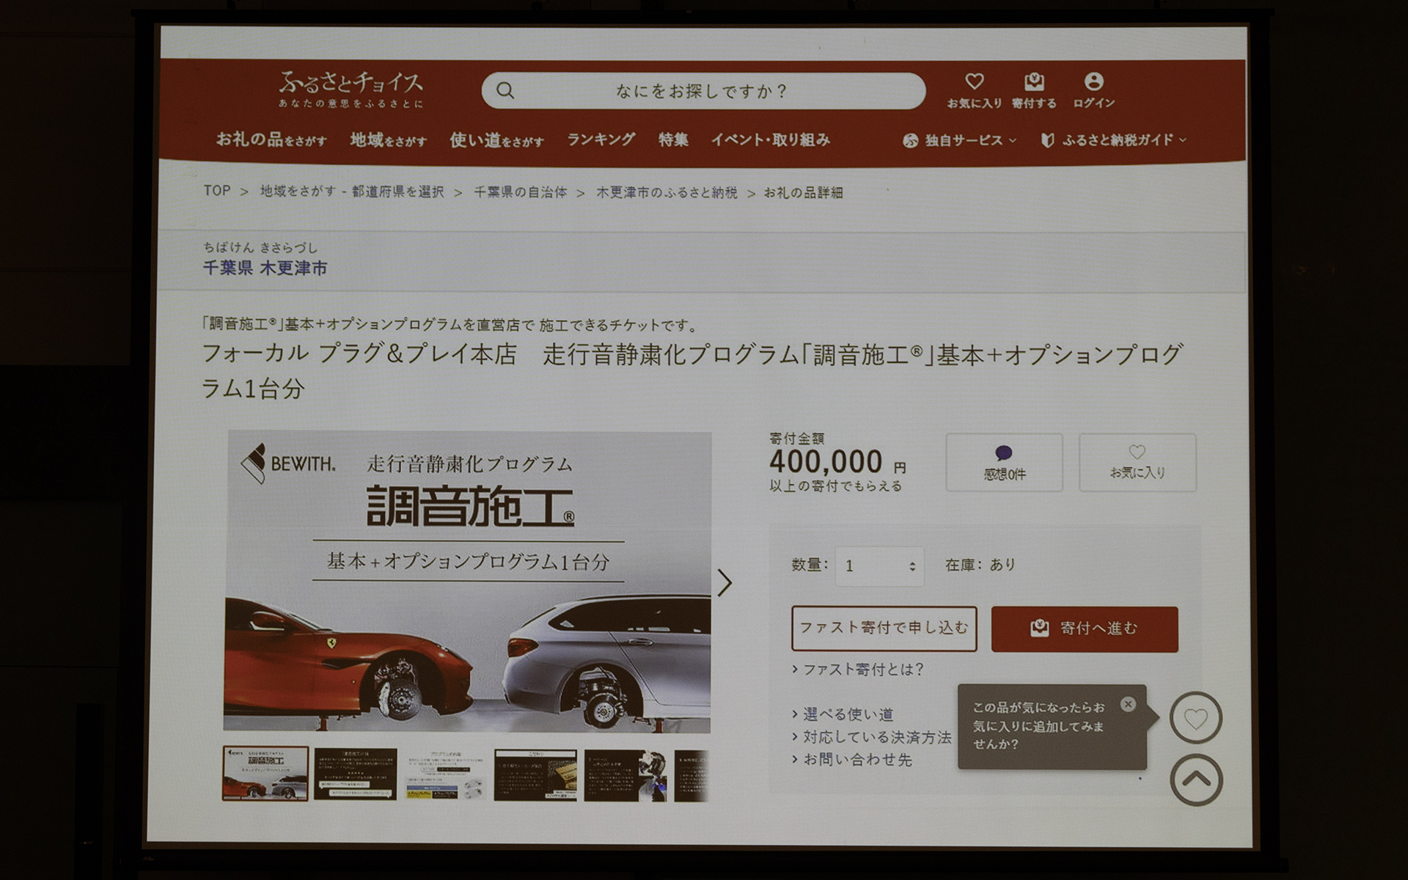Click 千葉県の自治体 in the breadcrumb
The height and width of the screenshot is (880, 1408).
522,193
